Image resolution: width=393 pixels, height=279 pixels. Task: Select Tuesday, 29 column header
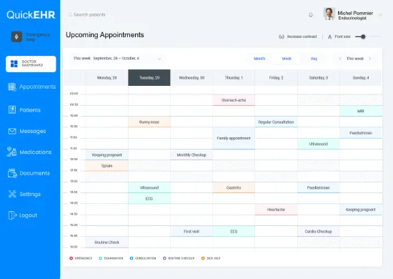click(x=149, y=78)
